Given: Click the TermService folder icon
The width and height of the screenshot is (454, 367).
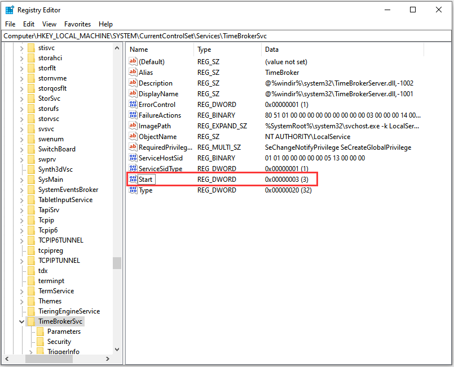Looking at the screenshot, I should click(31, 291).
